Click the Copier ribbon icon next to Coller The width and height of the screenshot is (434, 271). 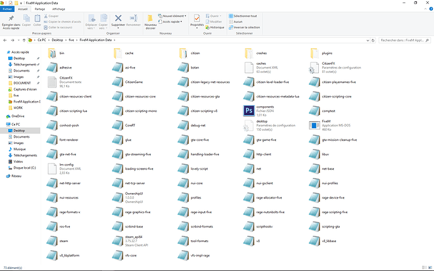(26, 18)
